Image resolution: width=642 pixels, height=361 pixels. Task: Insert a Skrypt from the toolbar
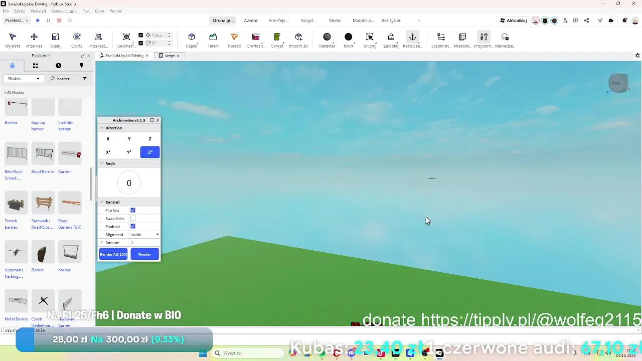click(x=277, y=40)
